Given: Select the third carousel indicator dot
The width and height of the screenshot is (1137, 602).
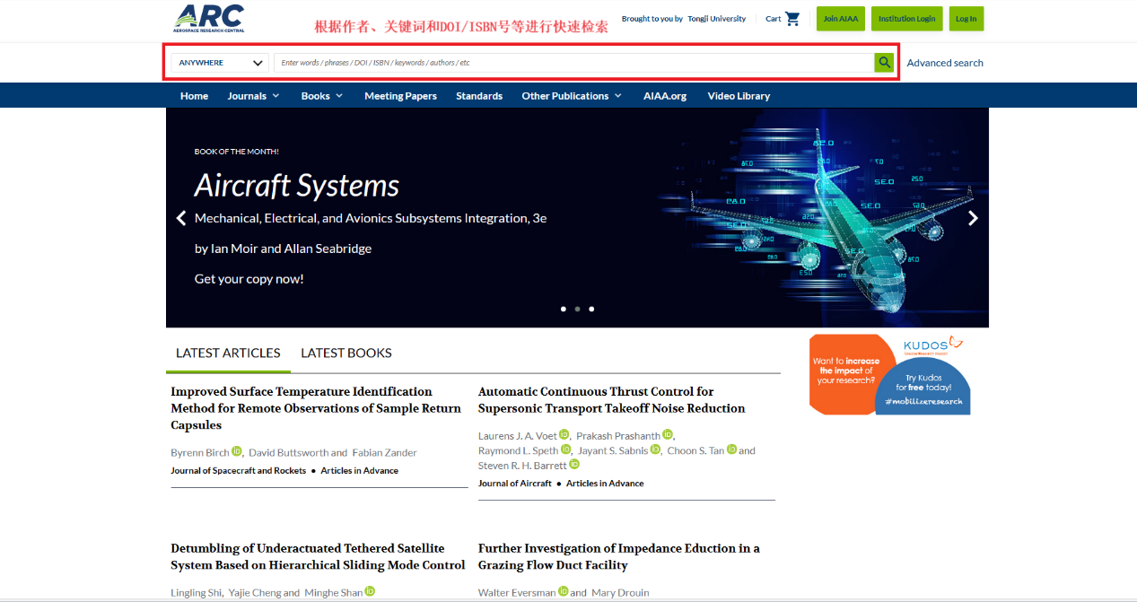Looking at the screenshot, I should (x=591, y=309).
